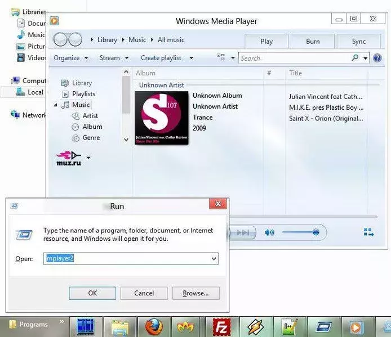Viewport: 391px width, 337px height.
Task: Click Browse... in the Run dialog
Action: (x=195, y=293)
